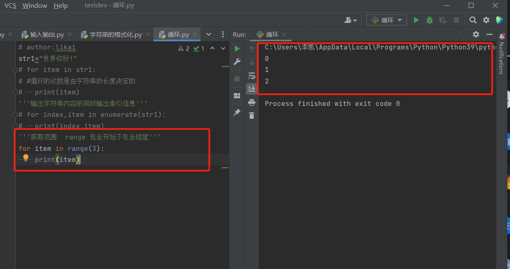510x269 pixels.
Task: Open Run panel options gear
Action: pyautogui.click(x=476, y=34)
